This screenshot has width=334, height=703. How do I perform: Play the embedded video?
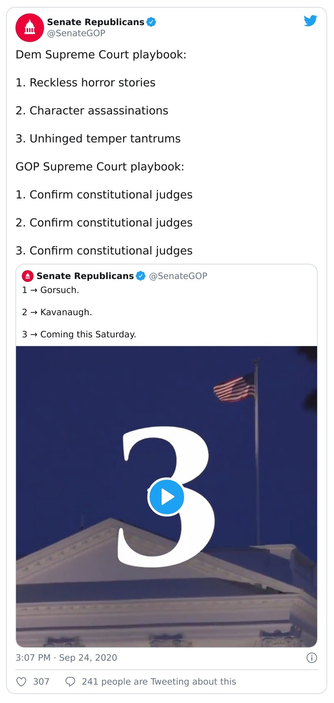tap(167, 497)
